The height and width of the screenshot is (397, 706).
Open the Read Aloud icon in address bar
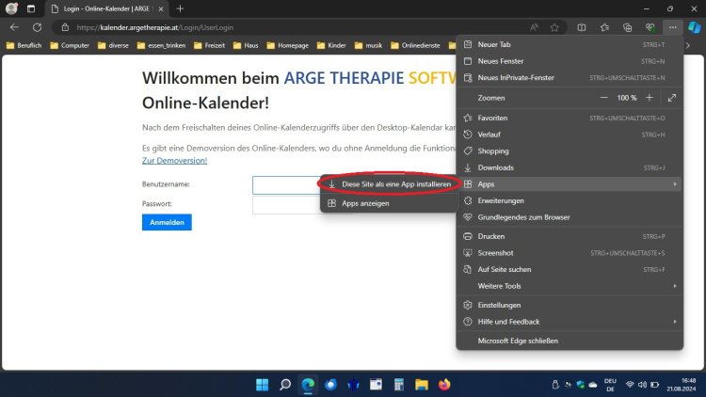[534, 27]
